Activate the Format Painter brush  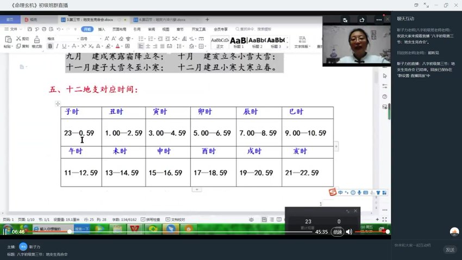point(37,41)
